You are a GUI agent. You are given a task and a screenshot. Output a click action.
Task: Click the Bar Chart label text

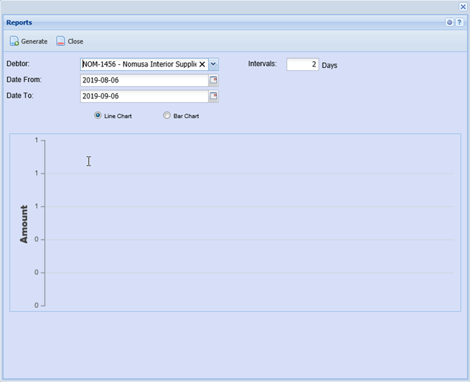186,116
